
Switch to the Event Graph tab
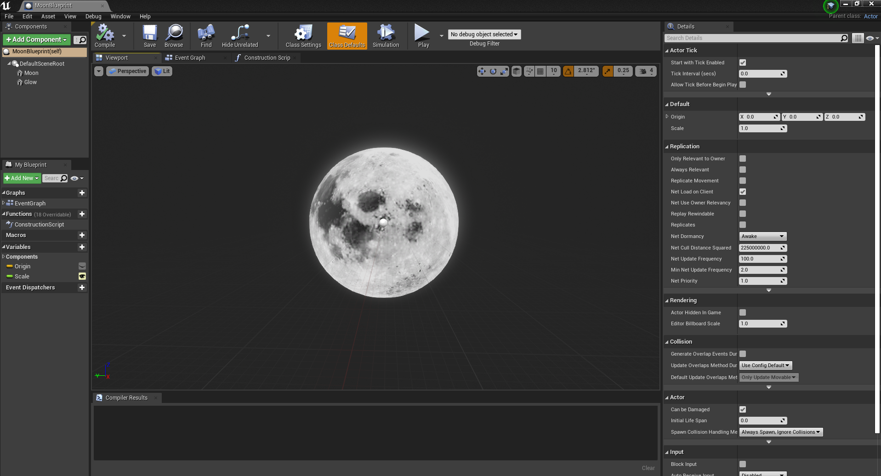(x=190, y=58)
